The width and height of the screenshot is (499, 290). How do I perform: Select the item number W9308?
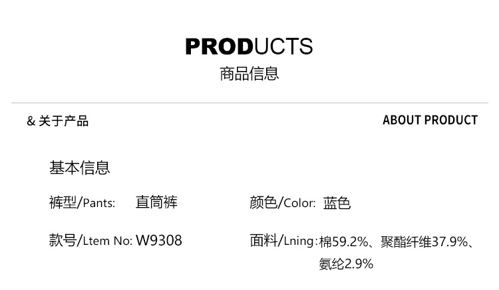click(159, 240)
